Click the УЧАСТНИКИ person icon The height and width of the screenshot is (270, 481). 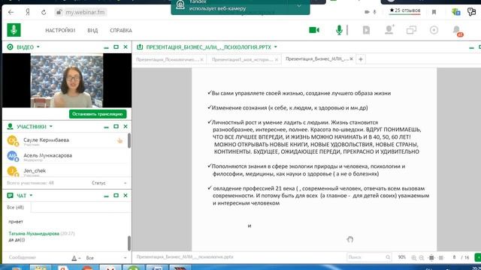[10, 127]
